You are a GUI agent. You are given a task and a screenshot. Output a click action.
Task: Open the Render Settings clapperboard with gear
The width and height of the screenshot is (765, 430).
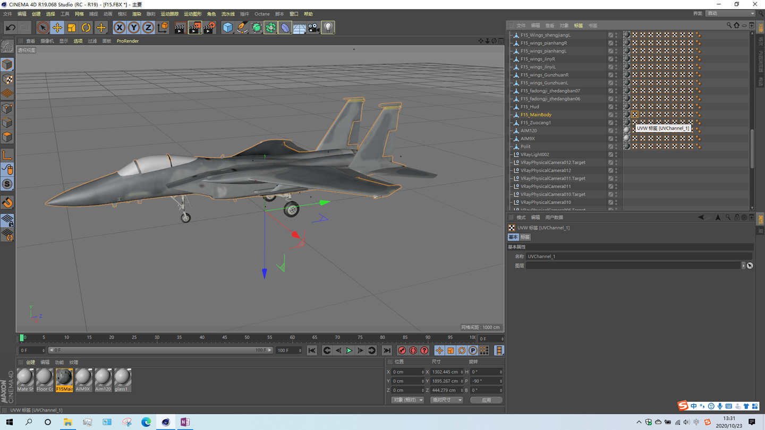209,28
